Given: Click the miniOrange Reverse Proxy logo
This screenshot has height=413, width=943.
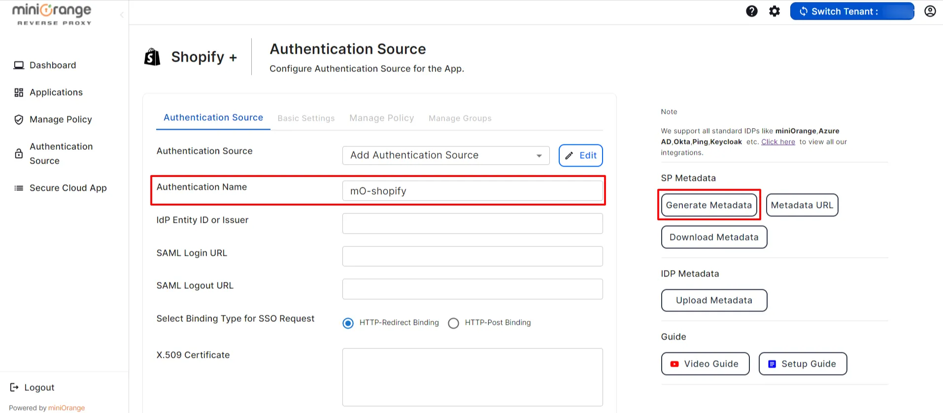Looking at the screenshot, I should [52, 14].
